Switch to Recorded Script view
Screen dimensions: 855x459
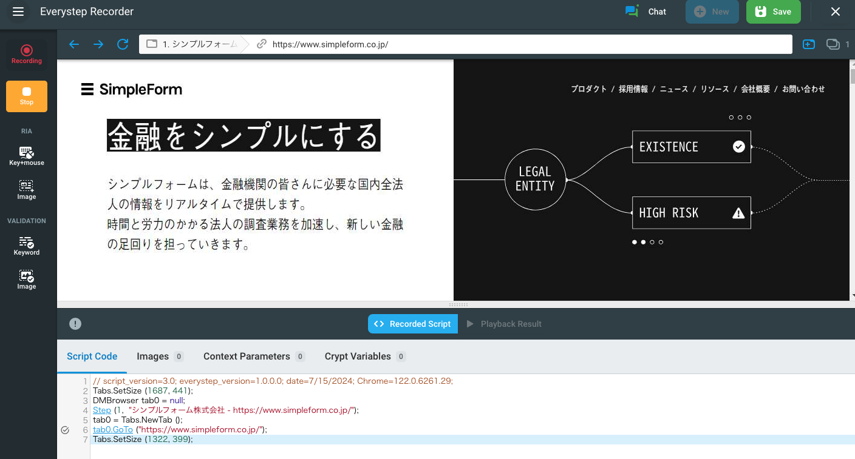(x=412, y=324)
